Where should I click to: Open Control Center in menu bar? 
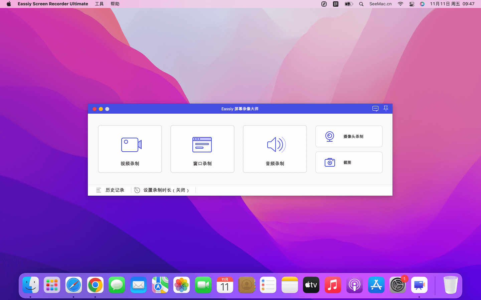point(412,4)
